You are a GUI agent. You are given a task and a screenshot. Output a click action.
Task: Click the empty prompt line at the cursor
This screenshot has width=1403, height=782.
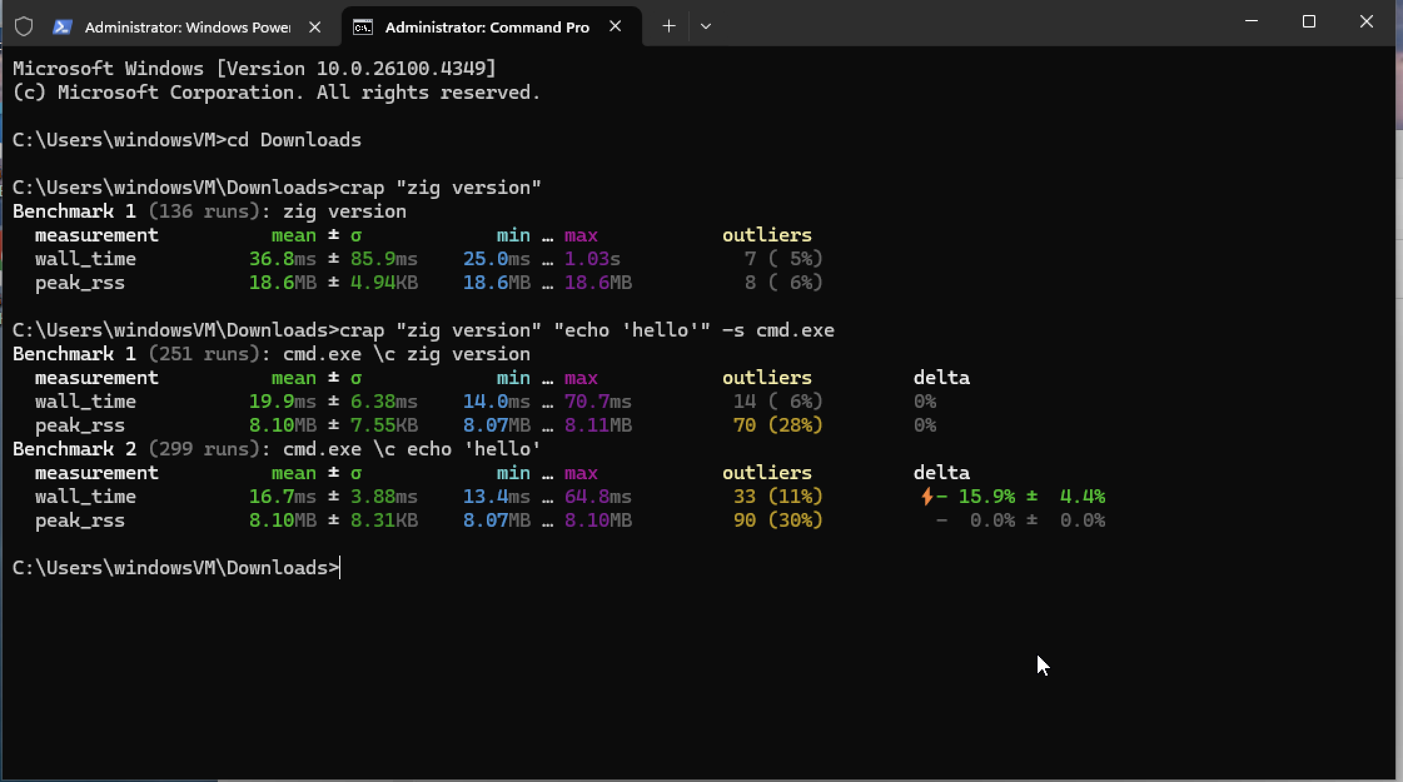[x=341, y=568]
